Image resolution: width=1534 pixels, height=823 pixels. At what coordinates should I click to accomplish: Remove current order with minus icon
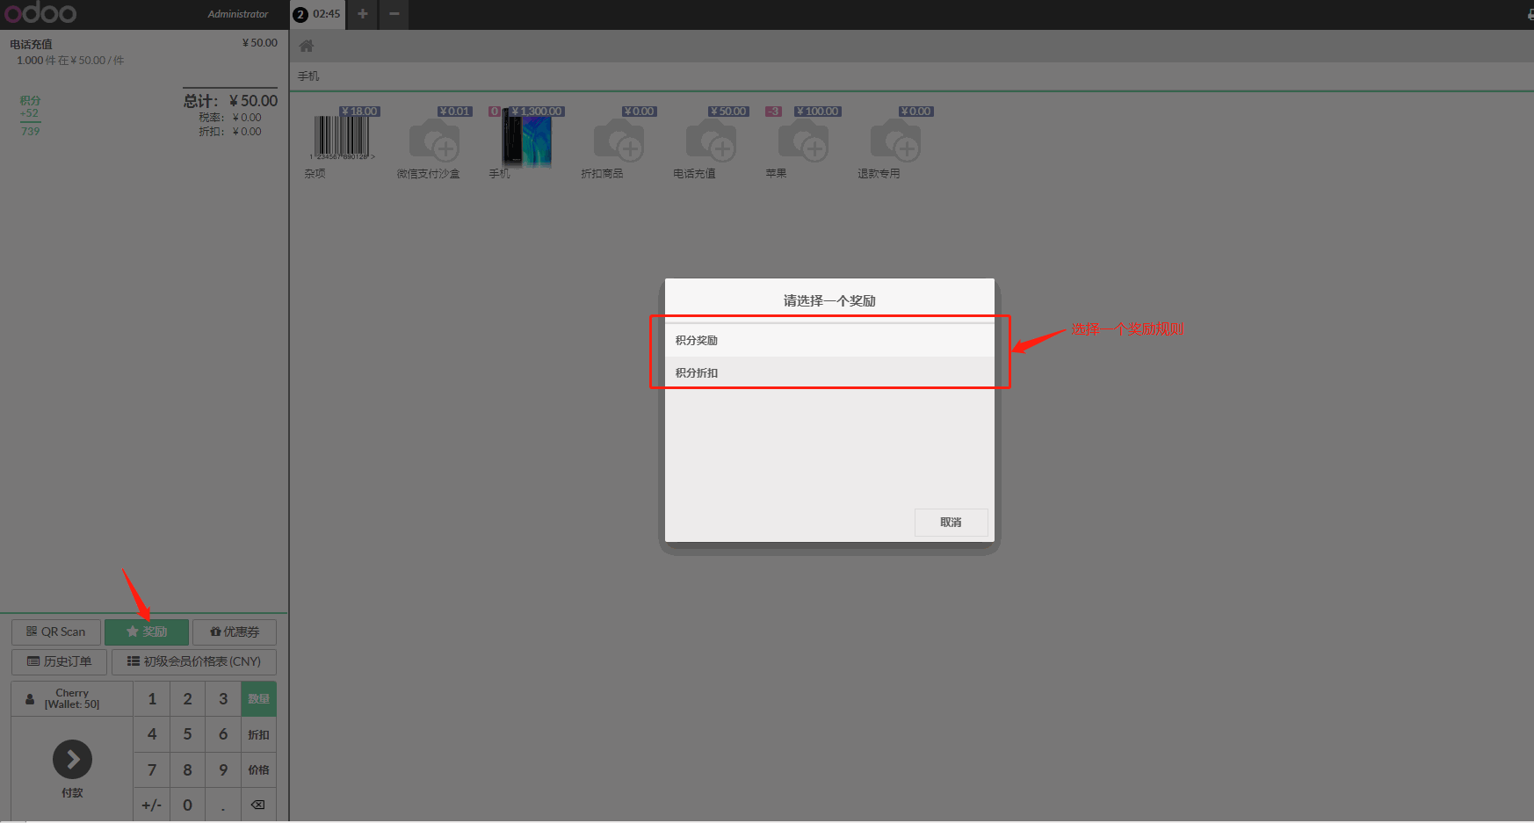[394, 14]
